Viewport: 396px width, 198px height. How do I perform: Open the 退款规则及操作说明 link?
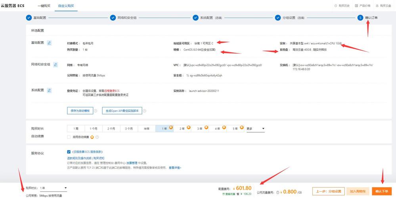pos(79,158)
